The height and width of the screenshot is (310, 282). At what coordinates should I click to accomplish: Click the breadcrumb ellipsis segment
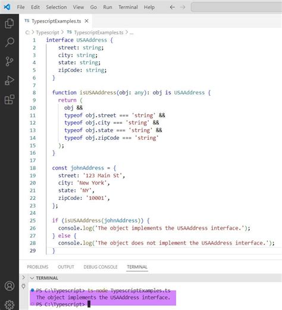131,33
